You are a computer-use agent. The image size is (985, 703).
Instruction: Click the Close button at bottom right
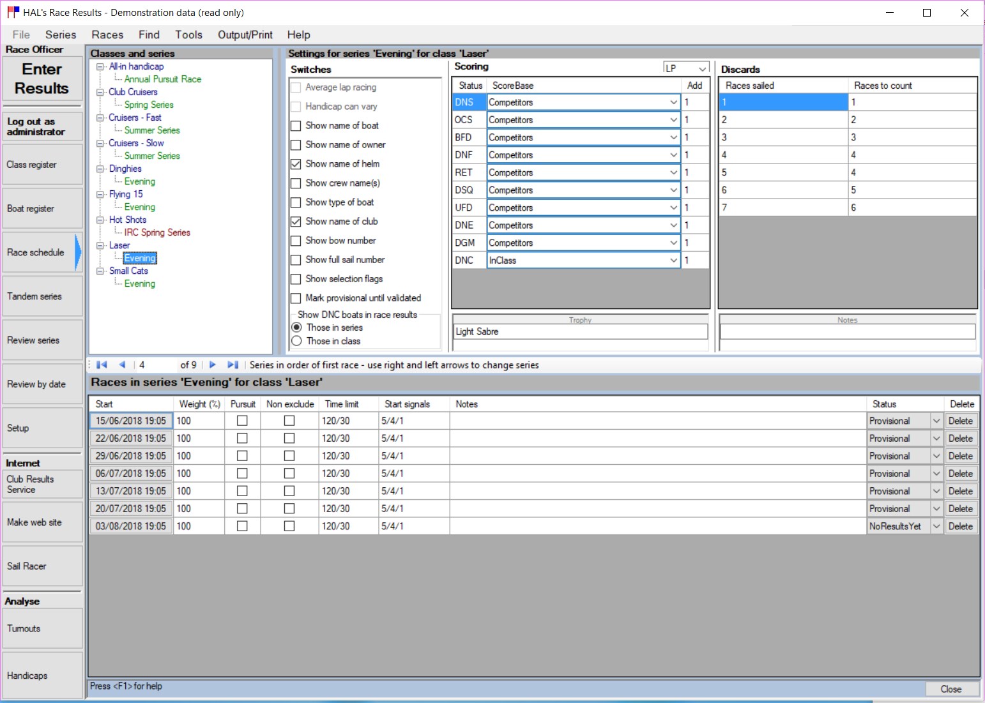951,689
